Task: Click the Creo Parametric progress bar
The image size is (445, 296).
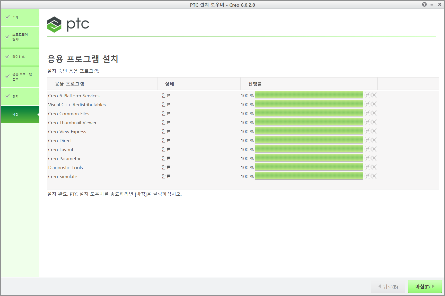Action: (x=309, y=158)
